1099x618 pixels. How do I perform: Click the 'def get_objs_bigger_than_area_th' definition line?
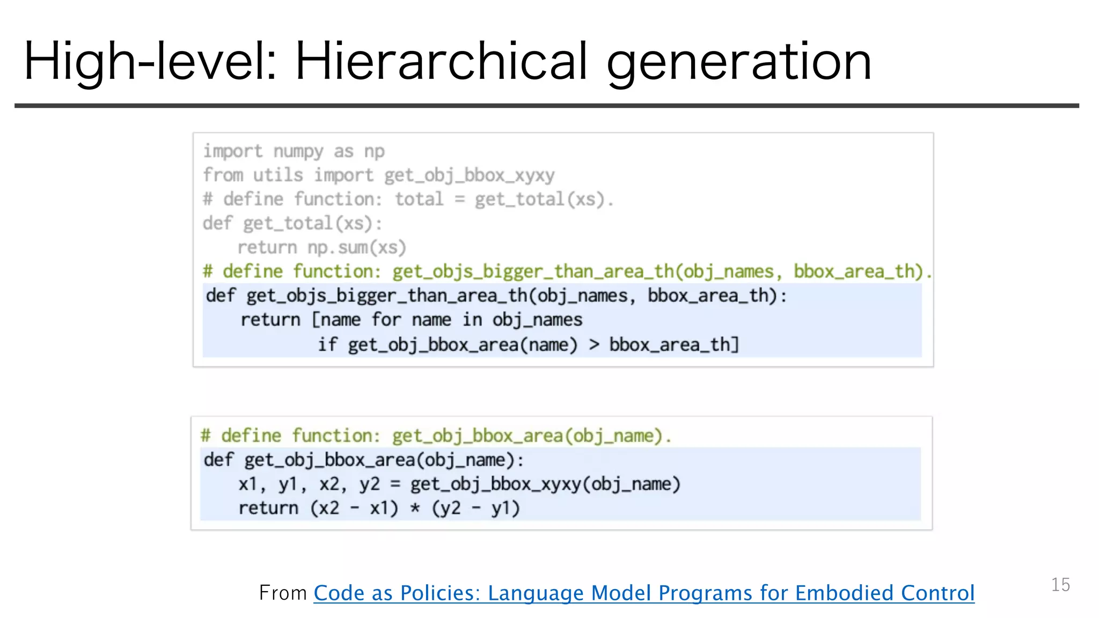click(496, 296)
